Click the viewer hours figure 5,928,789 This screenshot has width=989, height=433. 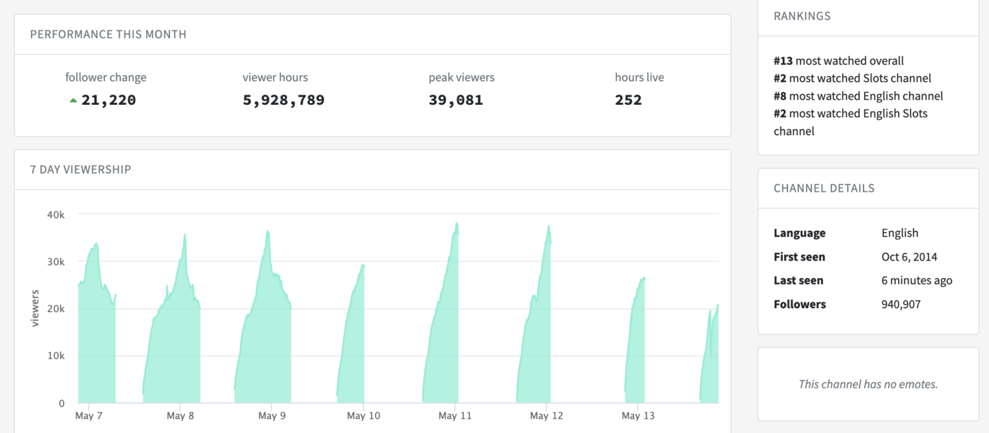283,100
